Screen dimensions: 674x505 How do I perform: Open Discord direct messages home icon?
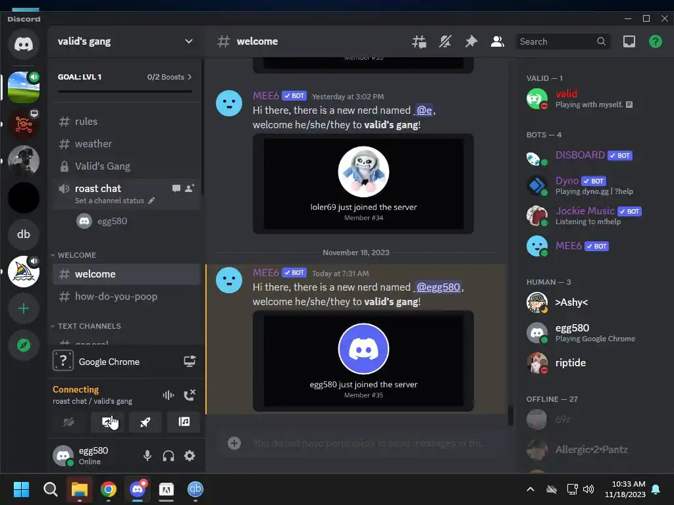24,44
